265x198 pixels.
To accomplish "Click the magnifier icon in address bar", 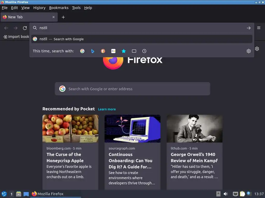I will 35,28.
